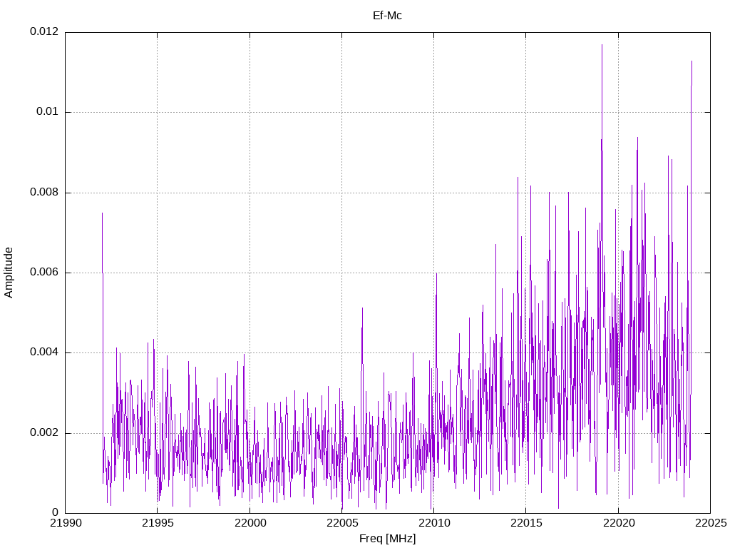
Task: Click the y-axis tick label 0
Action: (55, 513)
